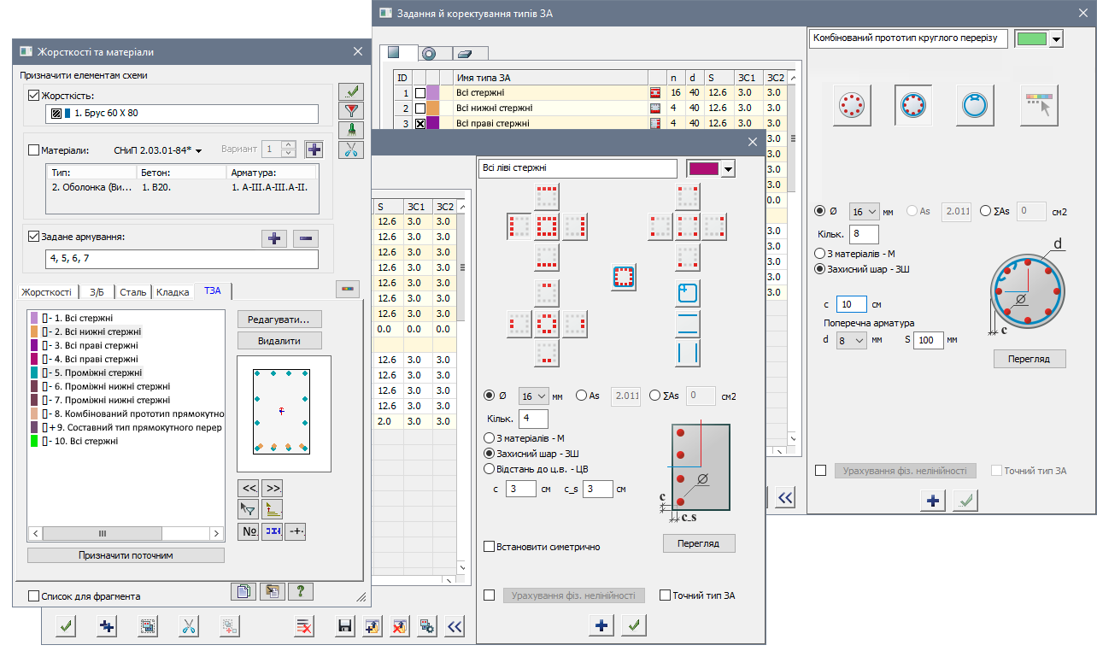Enable the Матеріали checkbox
Image resolution: width=1097 pixels, height=651 pixels.
click(34, 150)
